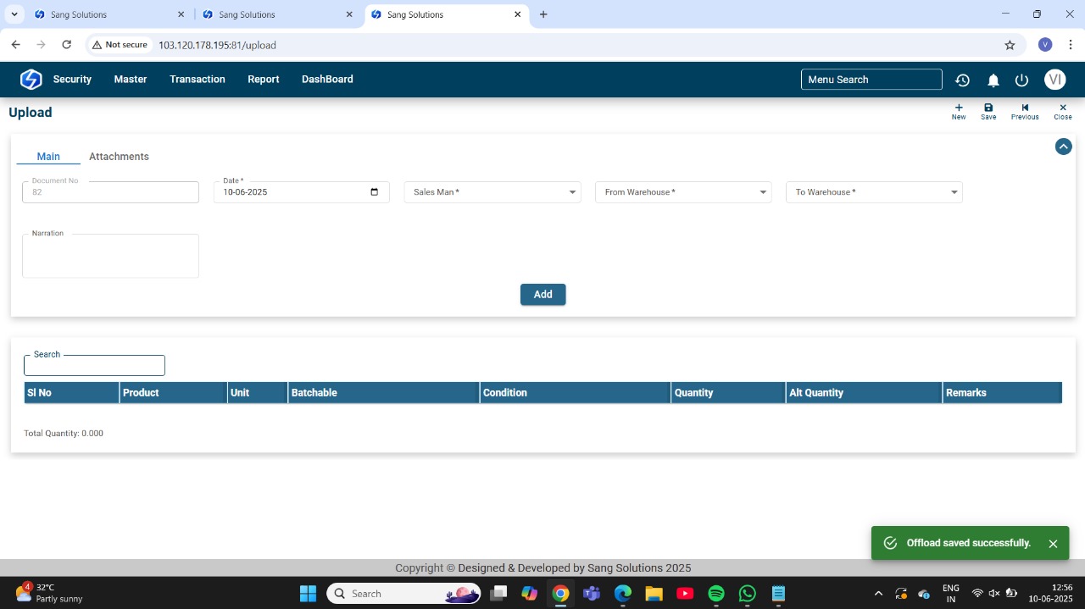Viewport: 1085px width, 609px height.
Task: Click the Sang Solutions logo icon
Action: click(31, 80)
